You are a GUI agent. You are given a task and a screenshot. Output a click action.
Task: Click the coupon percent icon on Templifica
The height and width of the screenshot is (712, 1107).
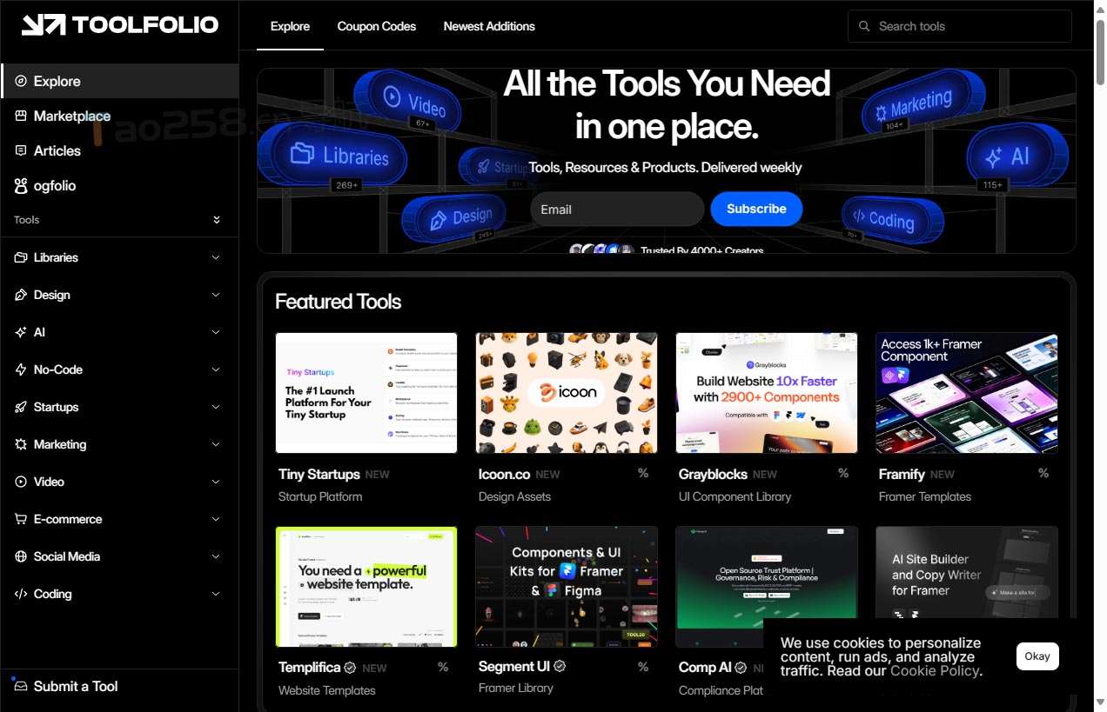(x=443, y=667)
